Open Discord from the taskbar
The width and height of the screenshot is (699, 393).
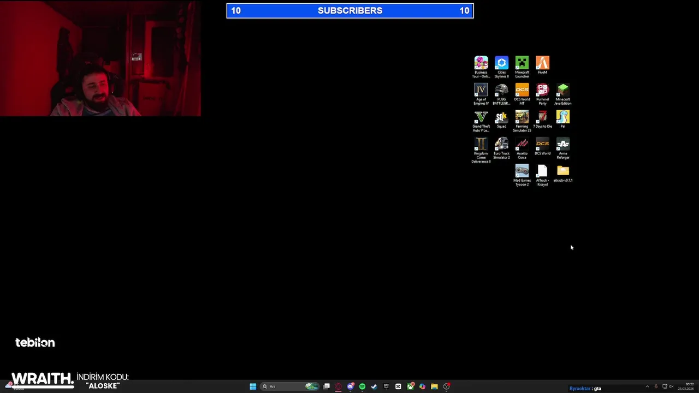pyautogui.click(x=351, y=386)
